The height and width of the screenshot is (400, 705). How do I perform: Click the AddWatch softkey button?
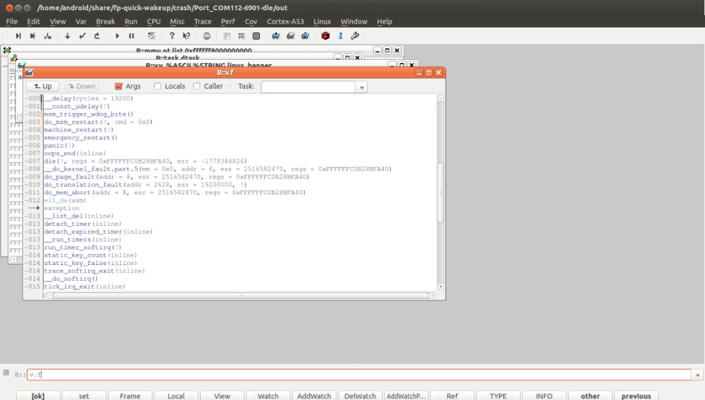click(x=314, y=396)
